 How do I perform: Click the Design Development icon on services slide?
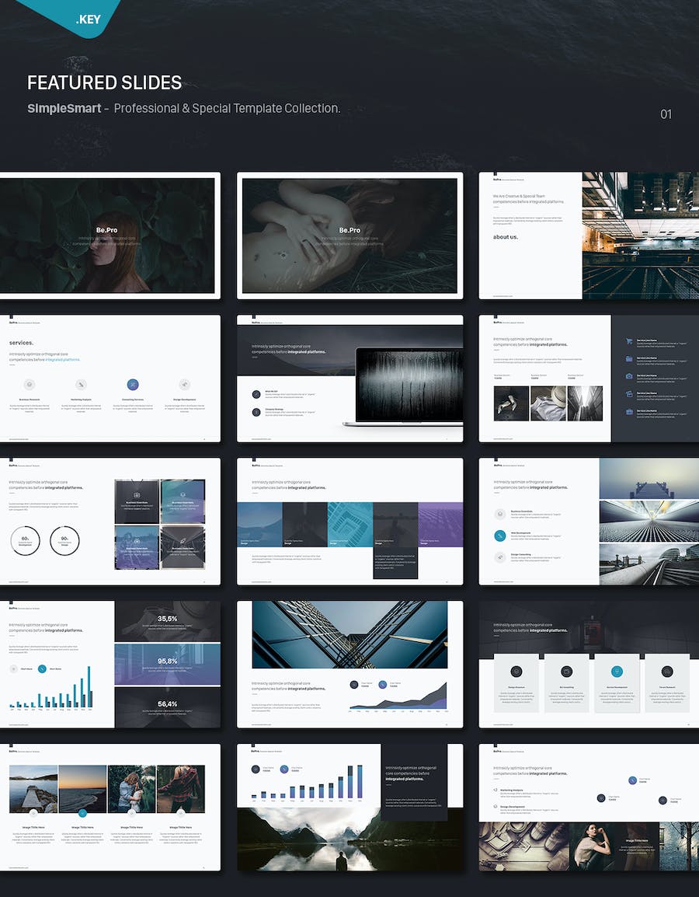[184, 385]
